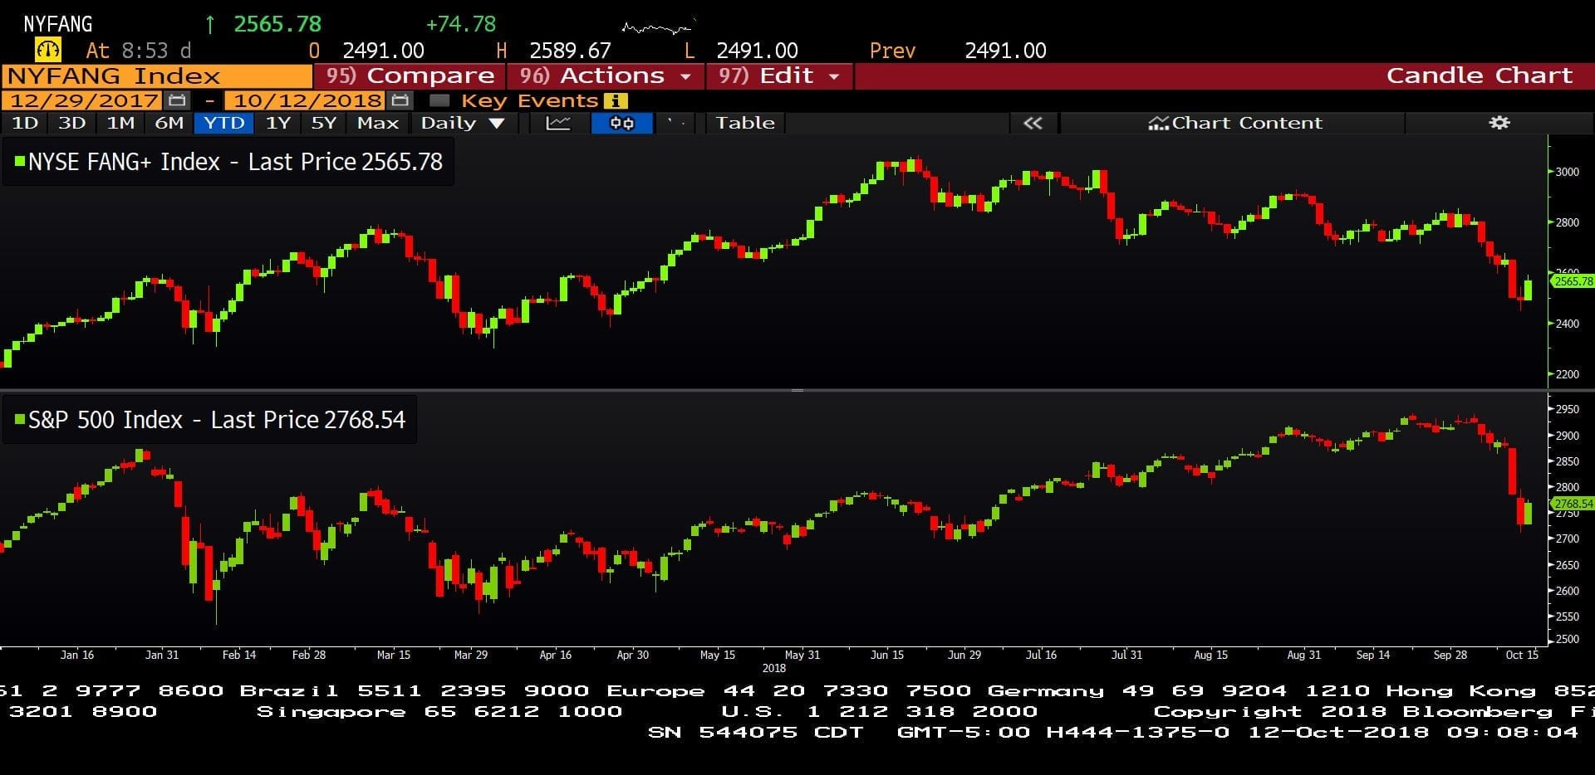Open the Chart Content panel button
Image resolution: width=1595 pixels, height=775 pixels.
pyautogui.click(x=1234, y=123)
